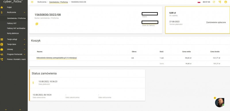Click Zamówienia / Proforma breadcrumb link
This screenshot has height=111, width=230.
point(59,2)
